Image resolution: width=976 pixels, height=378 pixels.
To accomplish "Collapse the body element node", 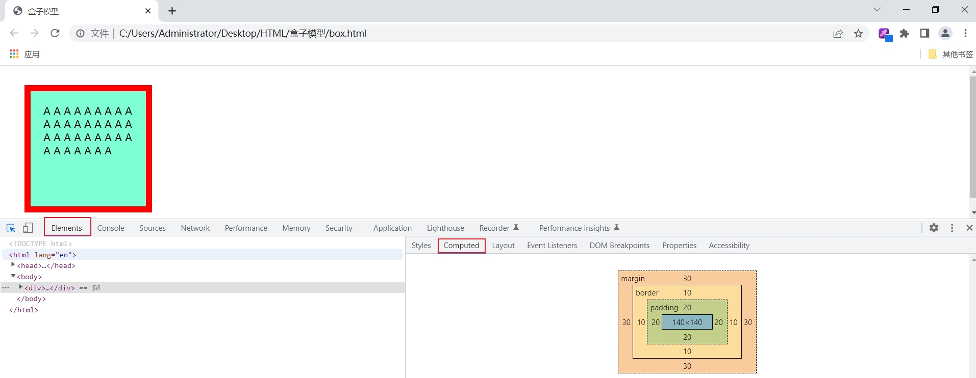I will pos(13,276).
